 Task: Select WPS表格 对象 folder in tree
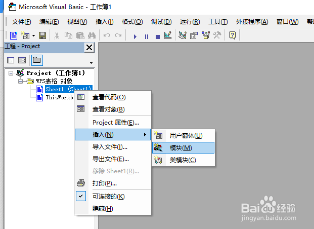point(54,81)
